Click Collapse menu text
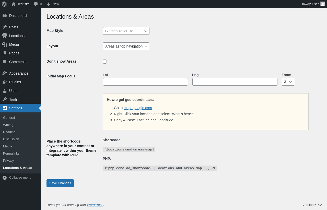Image resolution: width=327 pixels, height=210 pixels. 20,178
